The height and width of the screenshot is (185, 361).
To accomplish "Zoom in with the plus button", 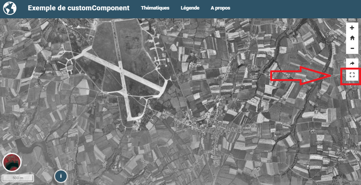I will [x=352, y=28].
